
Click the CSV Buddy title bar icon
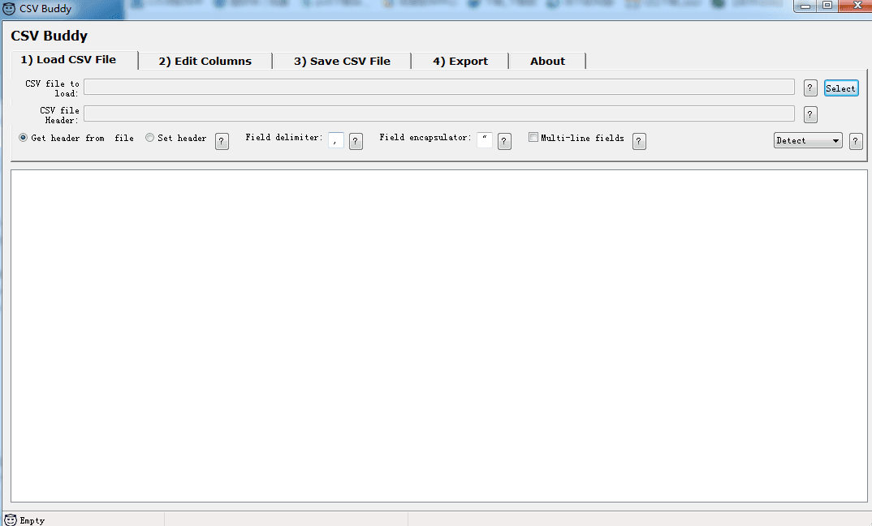9,8
